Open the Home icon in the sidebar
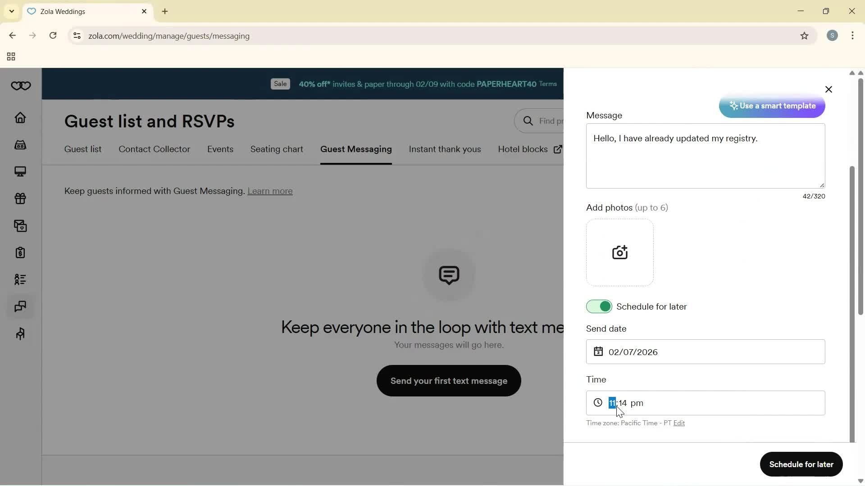 (20, 118)
